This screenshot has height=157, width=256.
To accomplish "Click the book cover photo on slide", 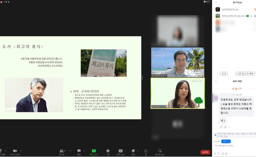I will [104, 63].
